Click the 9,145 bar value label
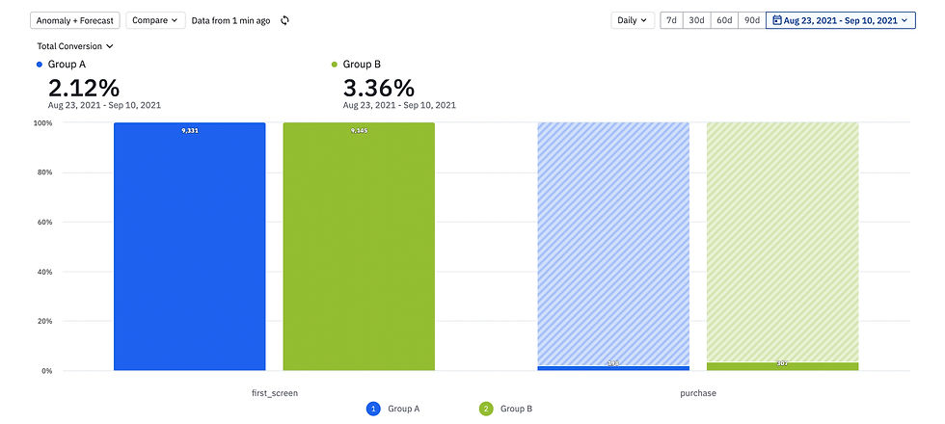Screen dimensions: 945x424 coord(359,130)
